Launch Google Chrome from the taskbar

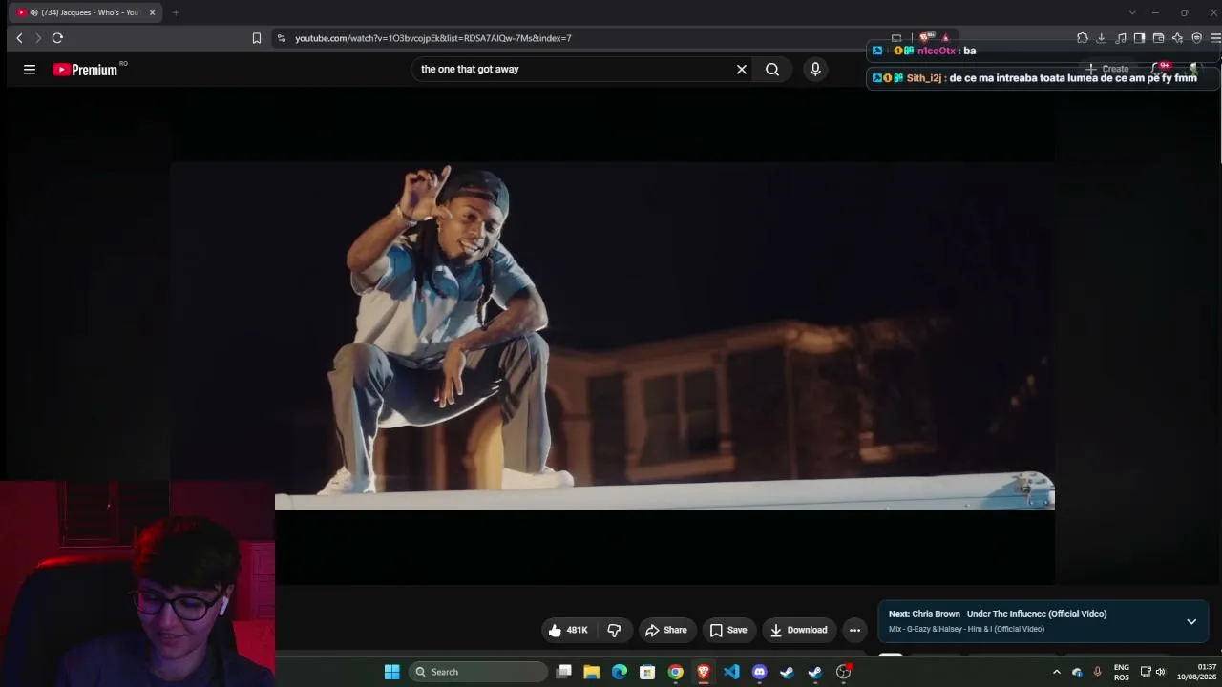(675, 672)
